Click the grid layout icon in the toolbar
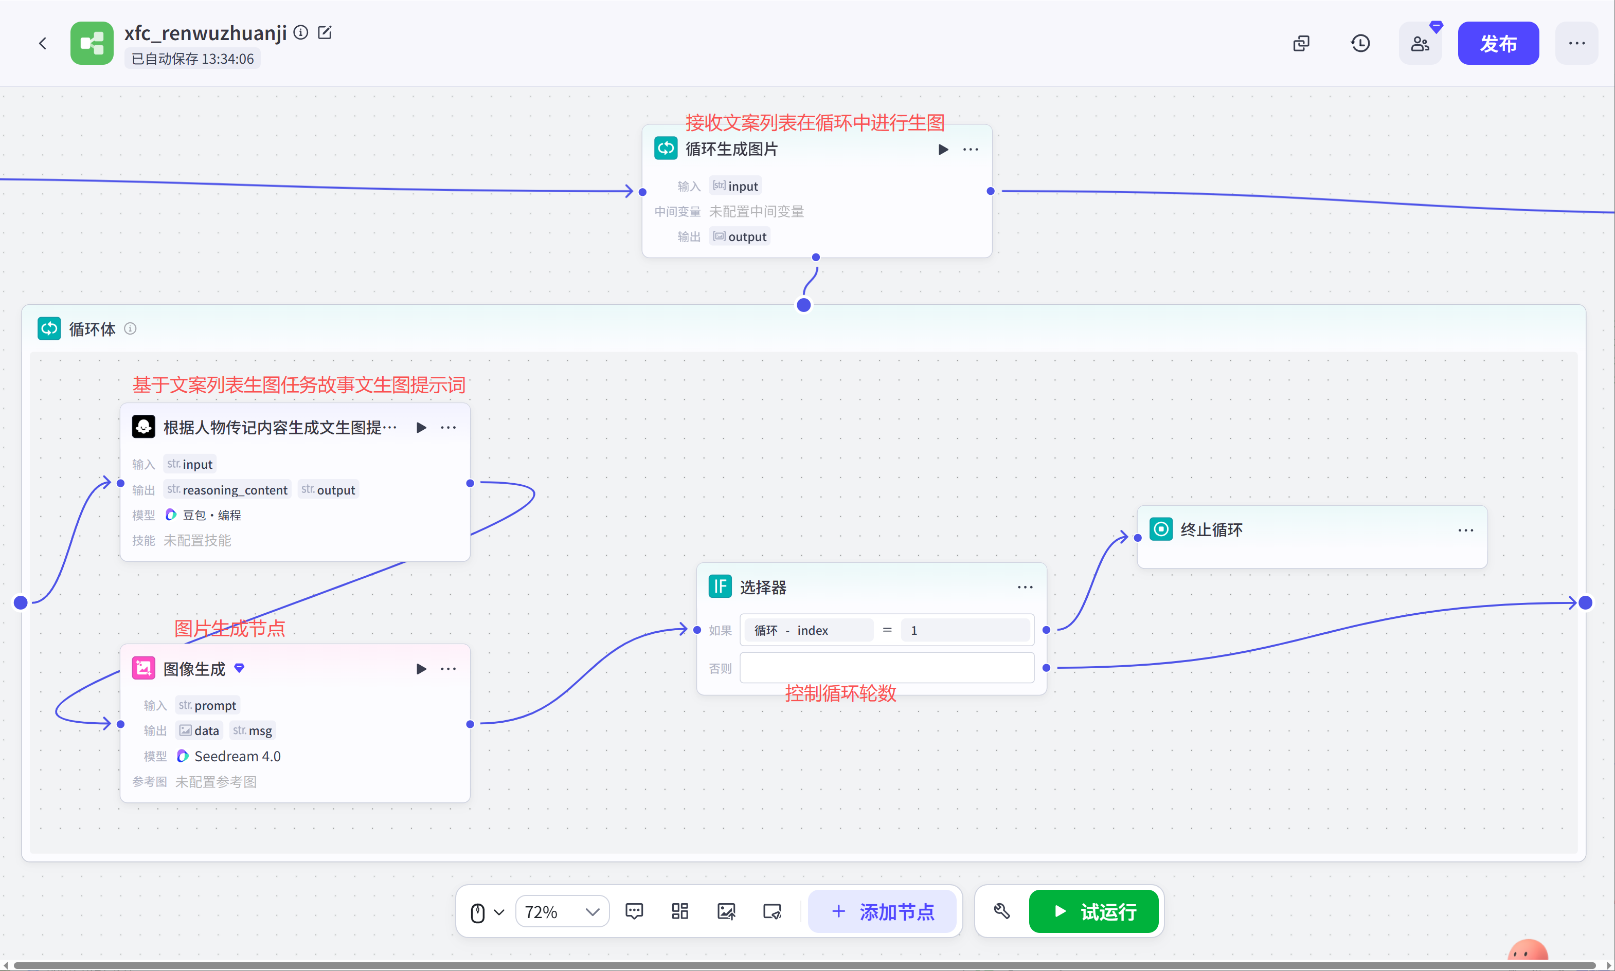The width and height of the screenshot is (1615, 971). (x=679, y=911)
